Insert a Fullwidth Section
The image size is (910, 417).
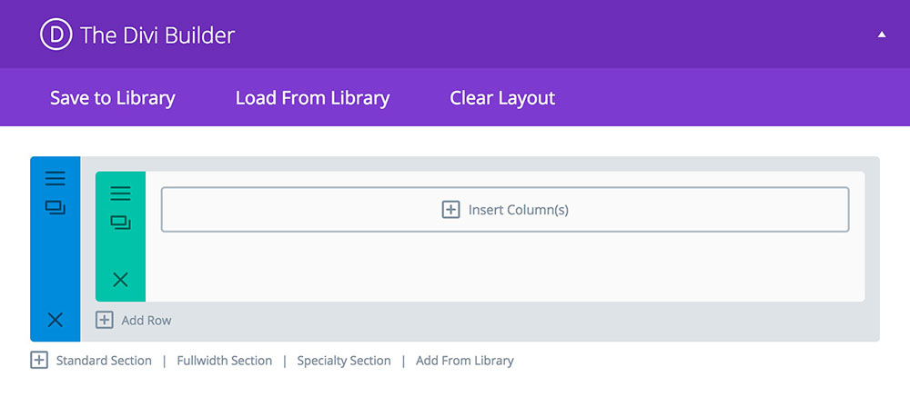(x=225, y=361)
